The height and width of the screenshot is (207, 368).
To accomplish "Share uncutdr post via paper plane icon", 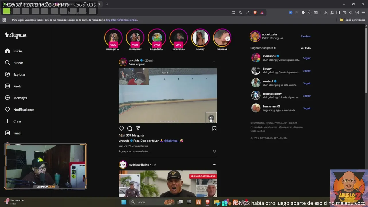I will point(138,129).
